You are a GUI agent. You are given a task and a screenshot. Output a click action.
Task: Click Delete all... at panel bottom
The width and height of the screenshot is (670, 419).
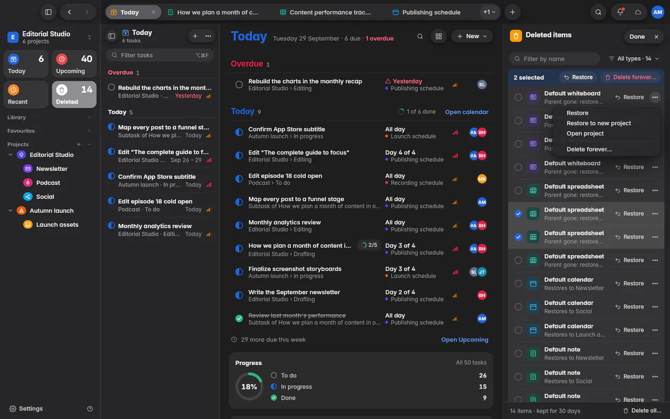click(642, 411)
